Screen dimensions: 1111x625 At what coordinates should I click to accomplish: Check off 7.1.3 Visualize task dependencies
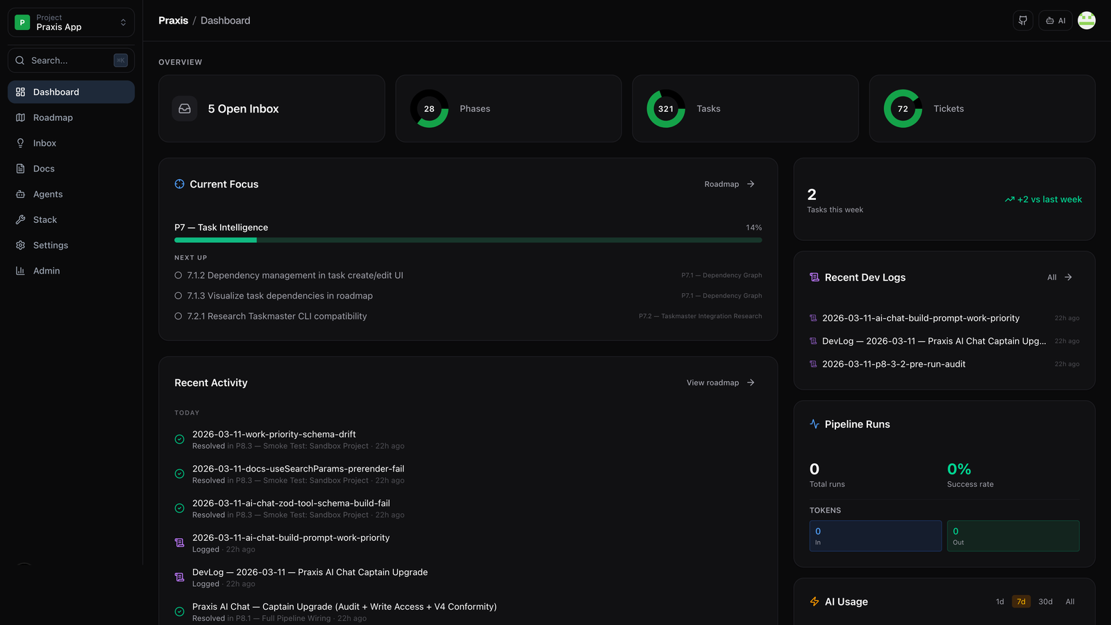pyautogui.click(x=178, y=295)
